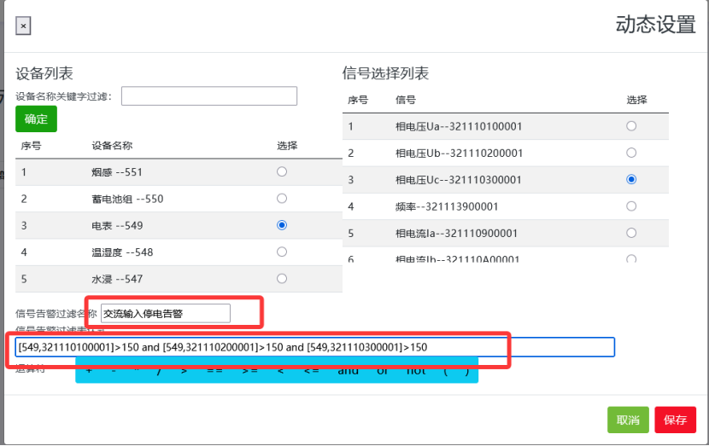Click the green 确定 filter button
The image size is (709, 446).
(x=36, y=119)
